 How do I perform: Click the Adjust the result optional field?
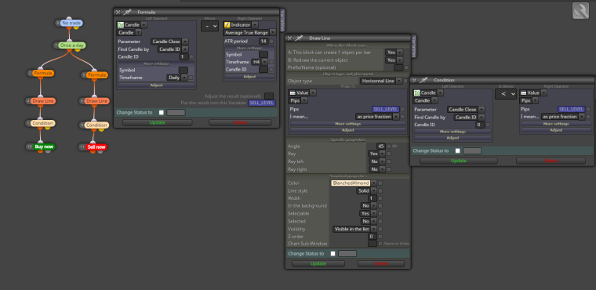(269, 96)
